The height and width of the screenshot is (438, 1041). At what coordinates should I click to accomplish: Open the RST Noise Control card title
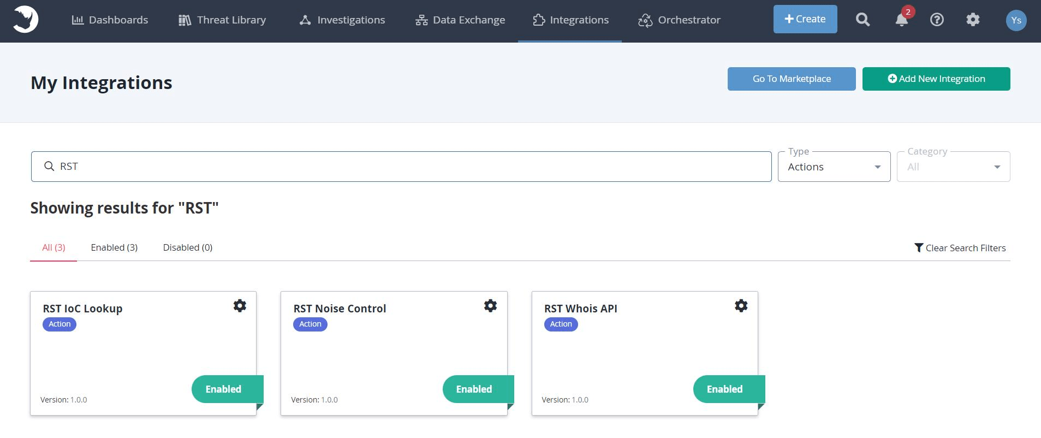coord(340,309)
